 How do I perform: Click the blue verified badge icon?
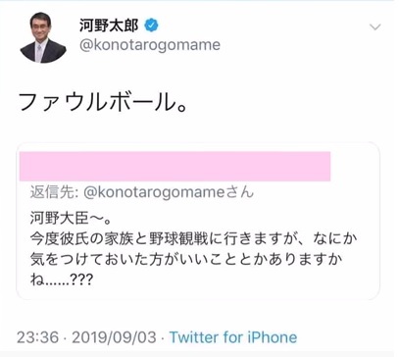click(x=151, y=25)
